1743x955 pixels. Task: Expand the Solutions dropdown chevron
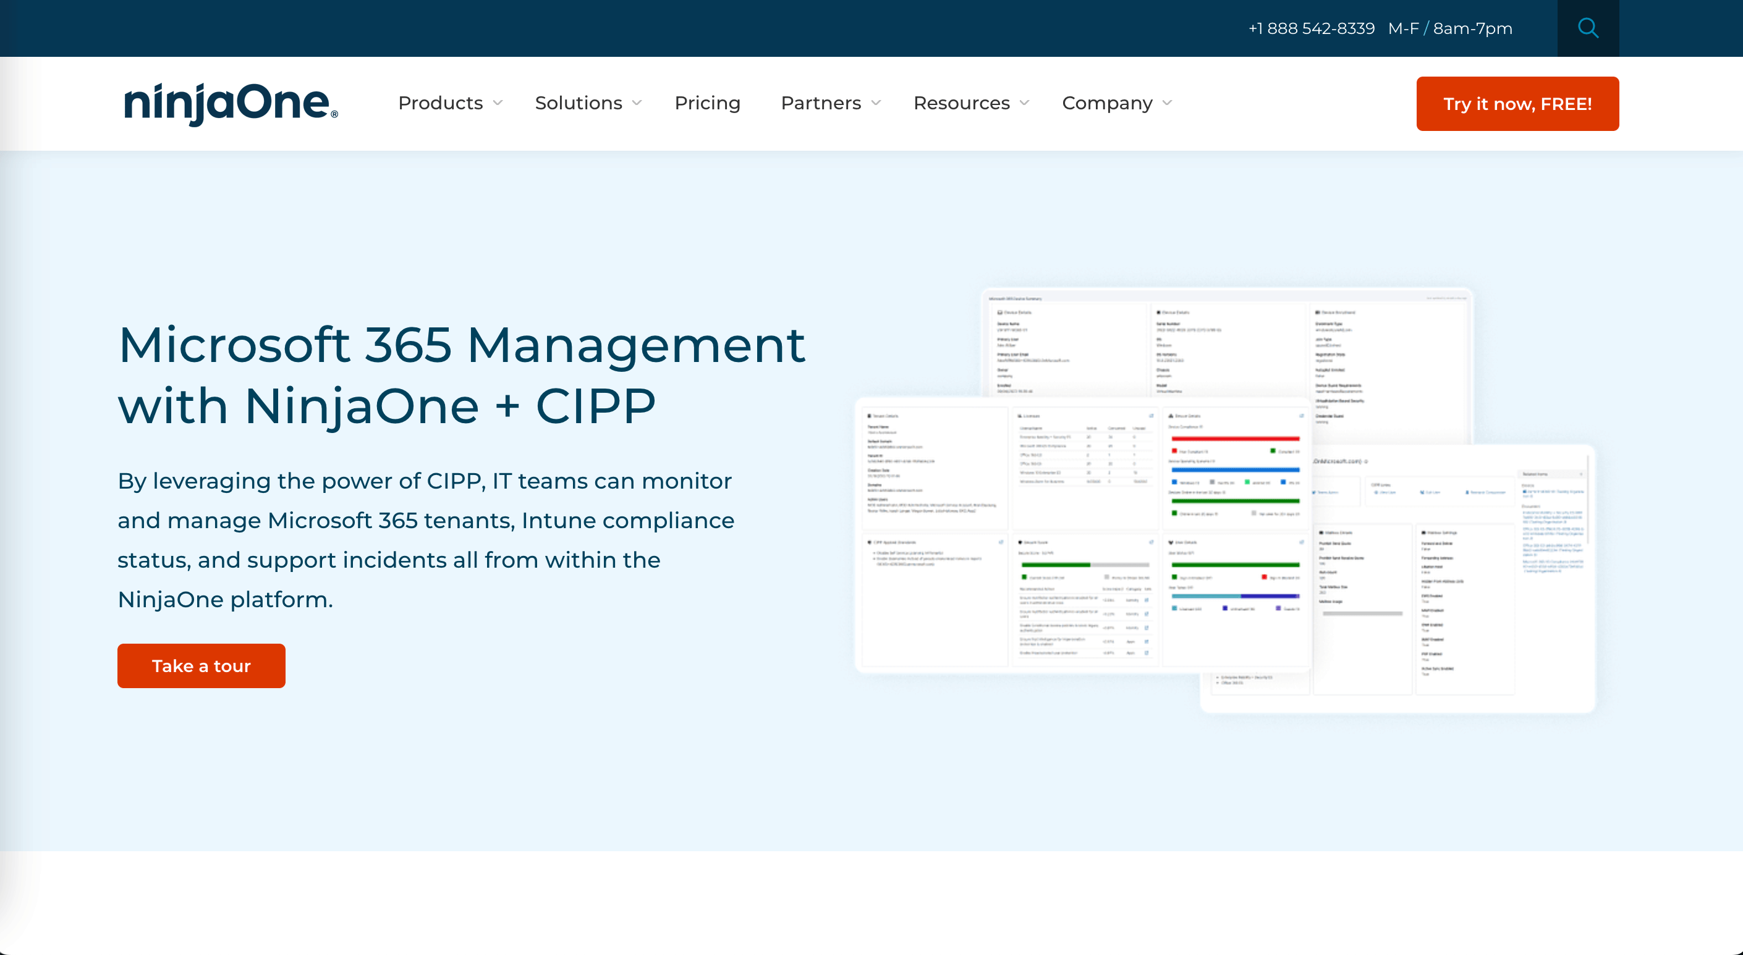click(x=637, y=103)
